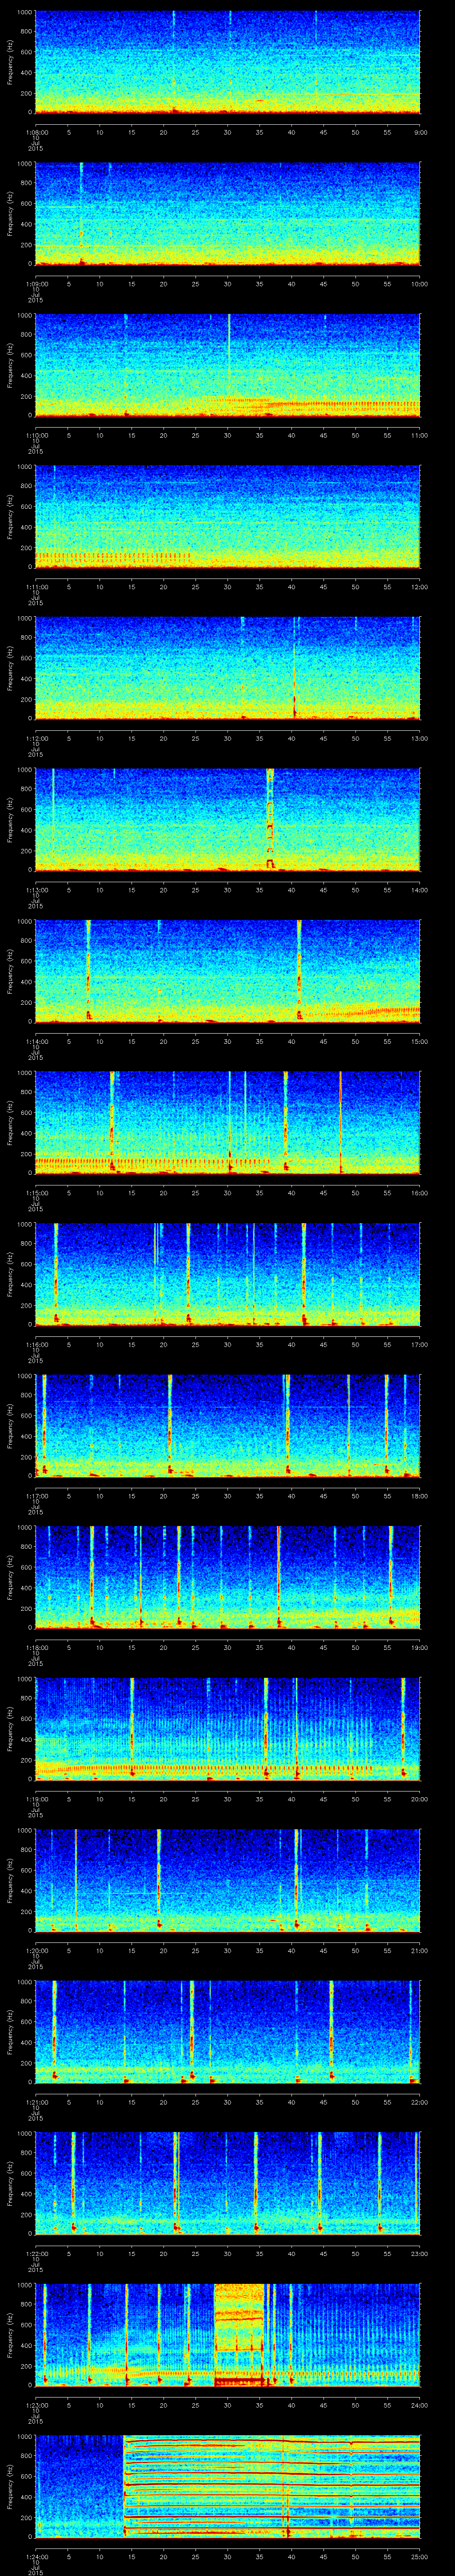The height and width of the screenshot is (2576, 455).
Task: Click the 1:10:00 start time label
Action: [36, 435]
